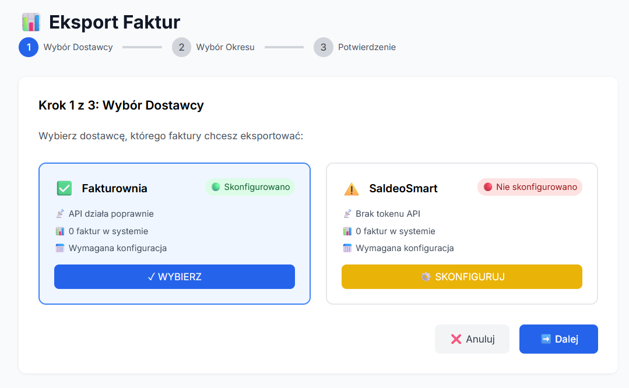
Task: Jump to step 2 Wybór Okresu
Action: (181, 47)
